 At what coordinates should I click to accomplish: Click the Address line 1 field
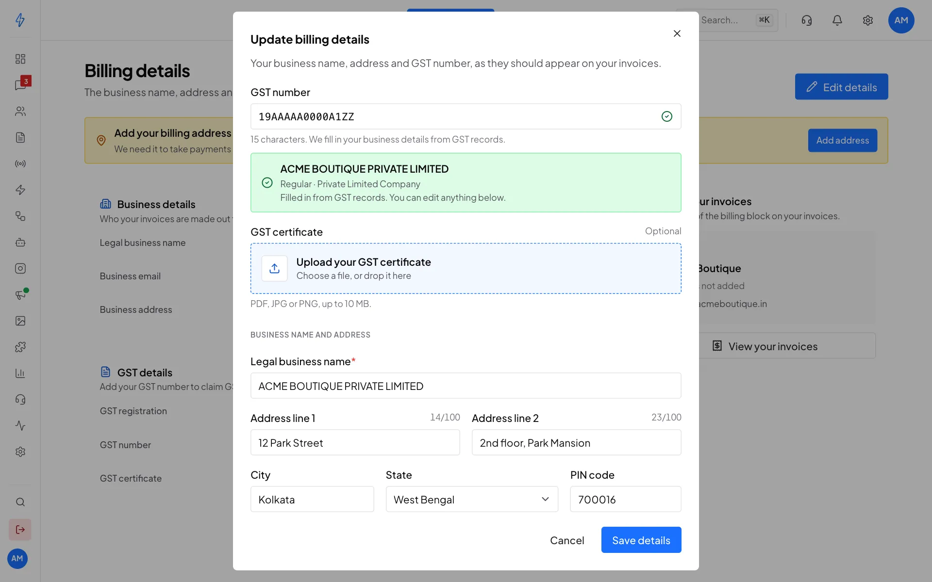pos(355,442)
